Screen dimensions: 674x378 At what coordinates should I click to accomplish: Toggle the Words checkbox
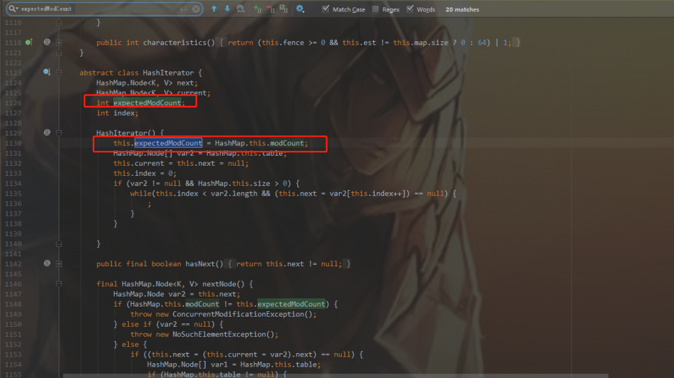pos(410,9)
